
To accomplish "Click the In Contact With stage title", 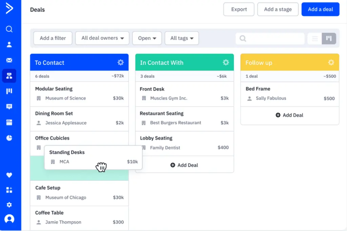I will (162, 63).
